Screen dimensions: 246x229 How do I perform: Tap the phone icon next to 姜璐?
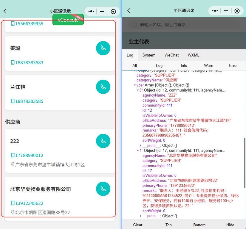coord(103,48)
